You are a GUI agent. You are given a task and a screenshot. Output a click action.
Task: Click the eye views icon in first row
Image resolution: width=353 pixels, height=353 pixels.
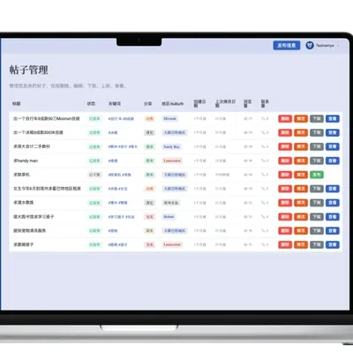click(245, 119)
